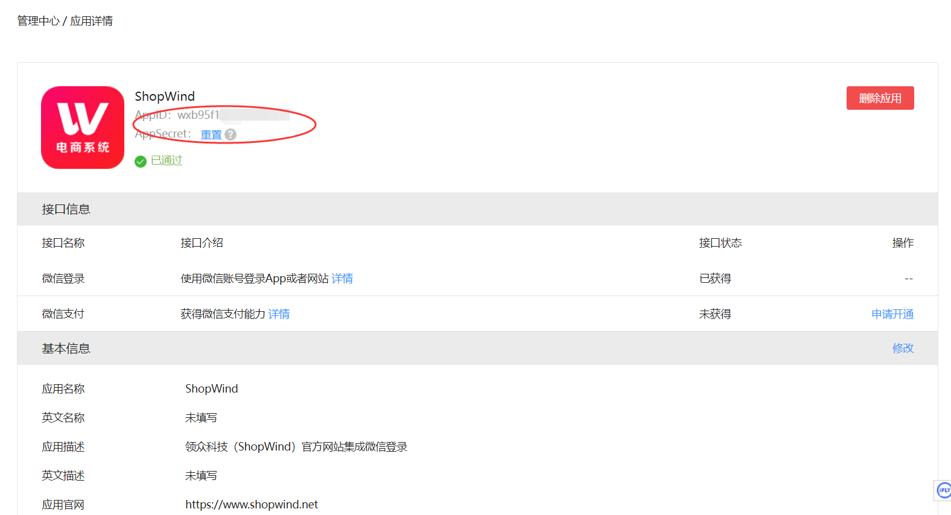Click the 接口名称 column header
This screenshot has height=515, width=951.
click(63, 243)
